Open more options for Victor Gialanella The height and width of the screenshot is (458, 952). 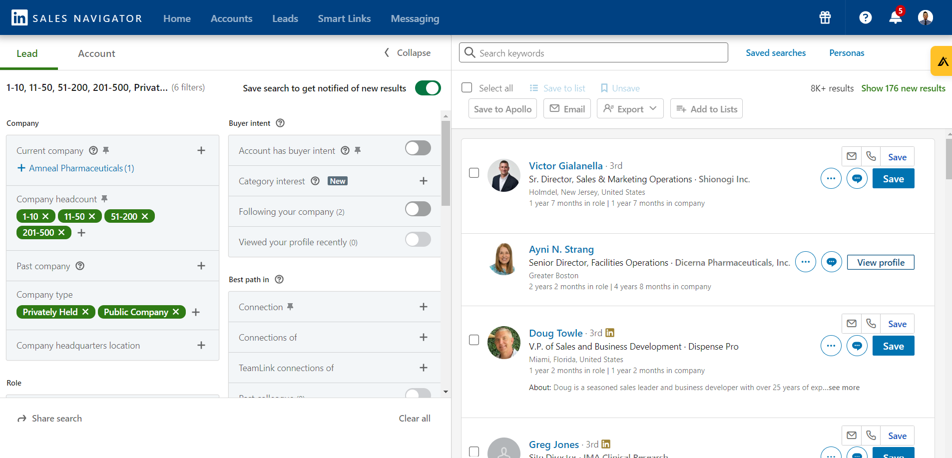831,178
